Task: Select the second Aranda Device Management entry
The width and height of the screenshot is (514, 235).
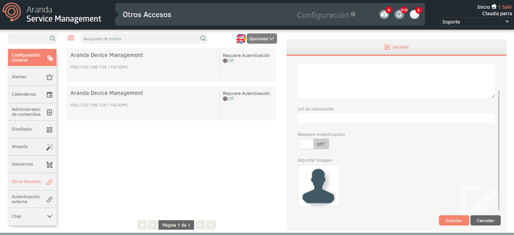Action: coord(171,103)
